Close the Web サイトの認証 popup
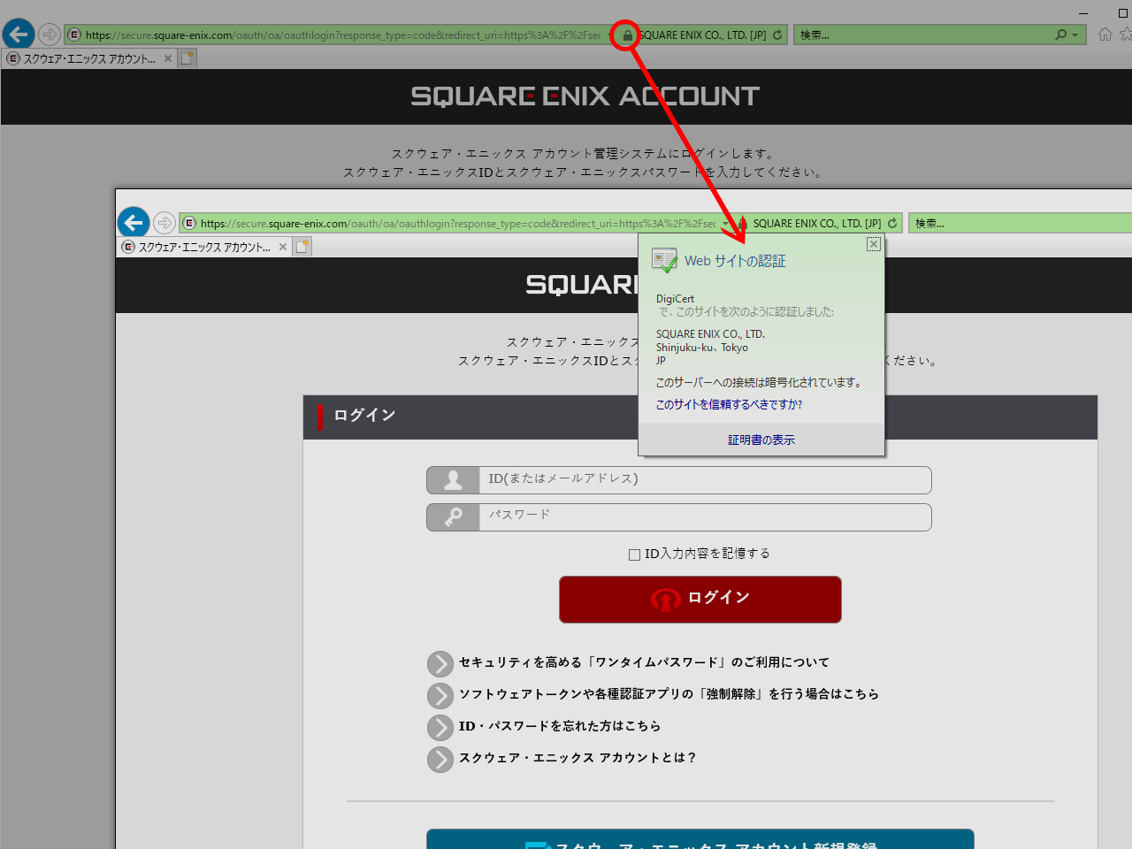 pos(874,244)
